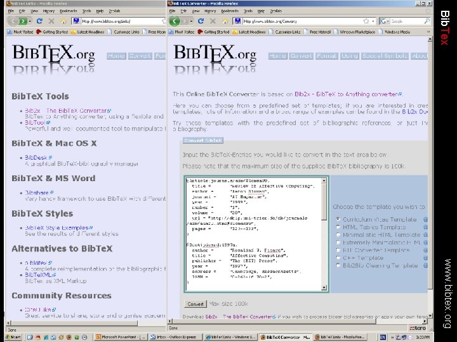Switch to Microsoft PowerPoint in taskbar
The image size is (457, 342).
(x=121, y=337)
